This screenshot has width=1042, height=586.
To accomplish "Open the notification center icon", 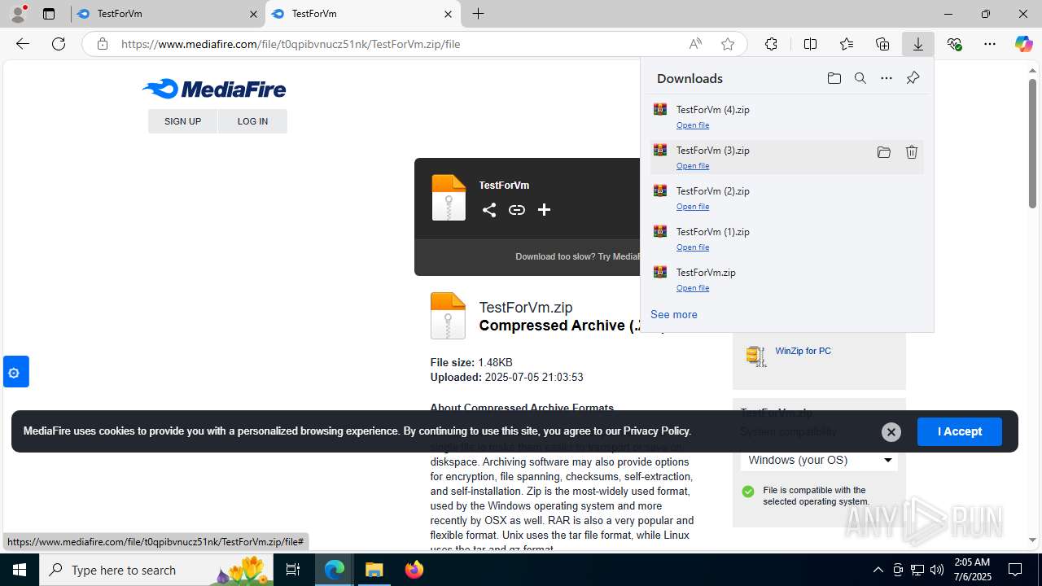I will 1016,570.
